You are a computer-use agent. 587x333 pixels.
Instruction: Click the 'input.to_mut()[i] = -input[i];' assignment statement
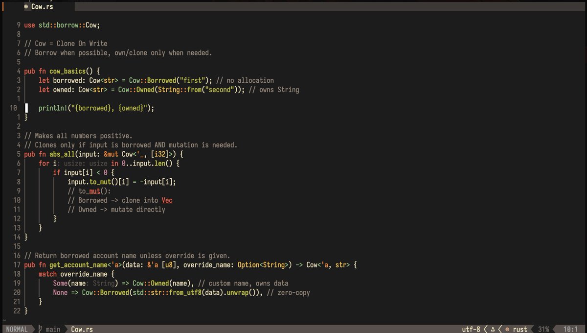[122, 182]
